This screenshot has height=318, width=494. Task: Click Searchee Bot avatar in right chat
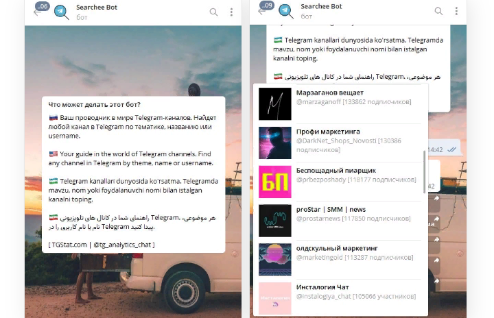285,11
